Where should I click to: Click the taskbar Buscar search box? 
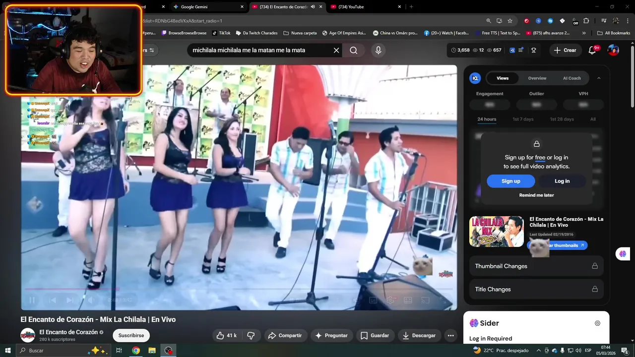(x=63, y=351)
